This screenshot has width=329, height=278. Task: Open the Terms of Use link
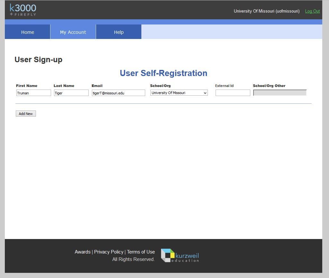click(141, 252)
